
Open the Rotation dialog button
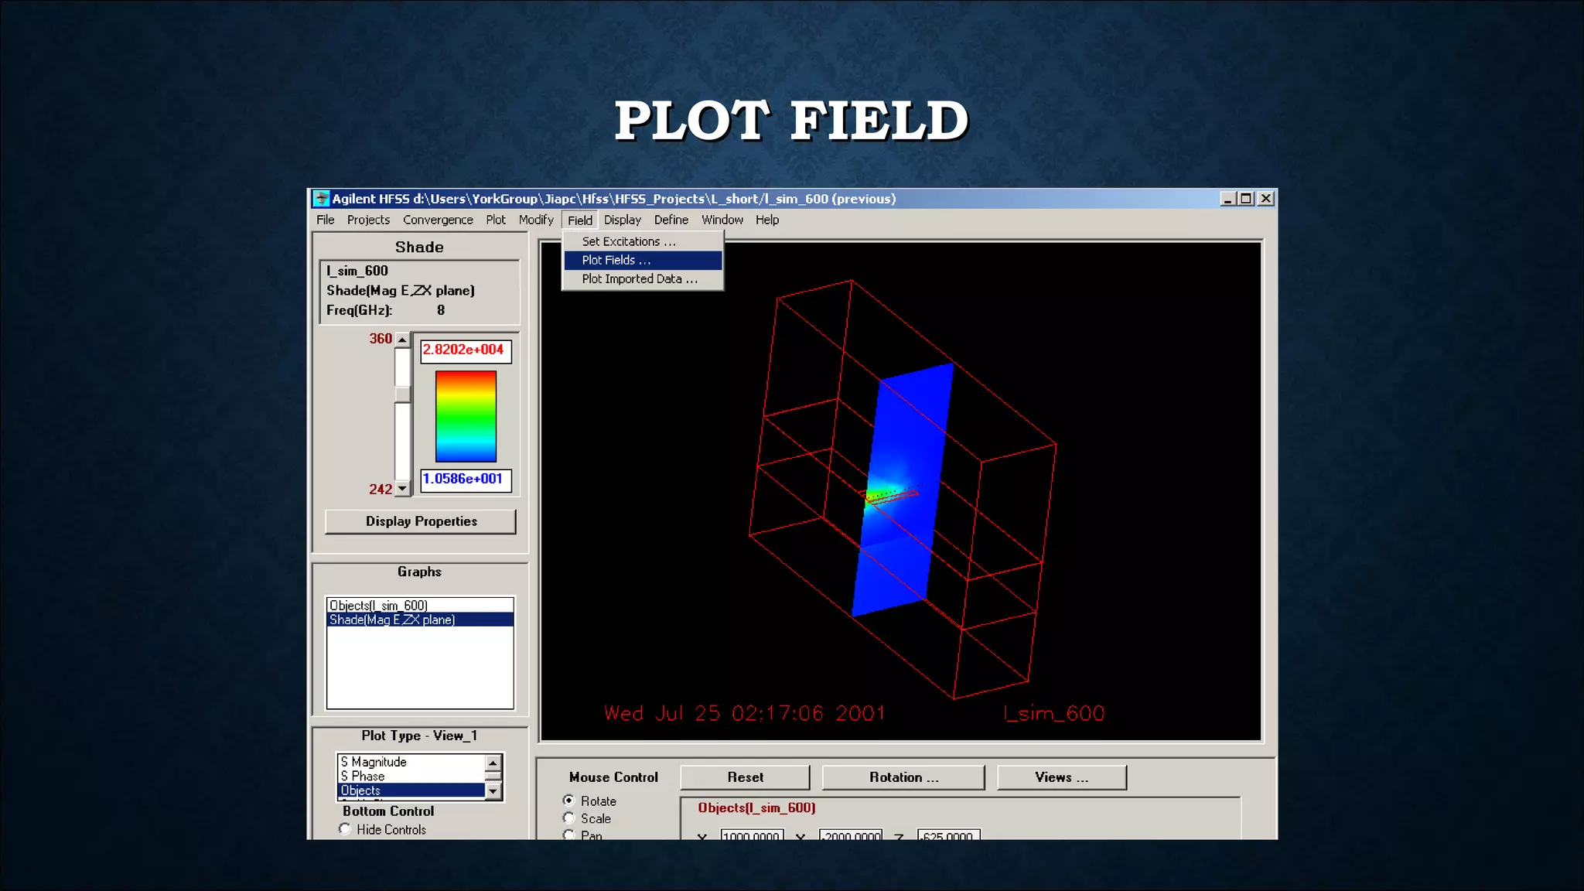click(x=903, y=777)
